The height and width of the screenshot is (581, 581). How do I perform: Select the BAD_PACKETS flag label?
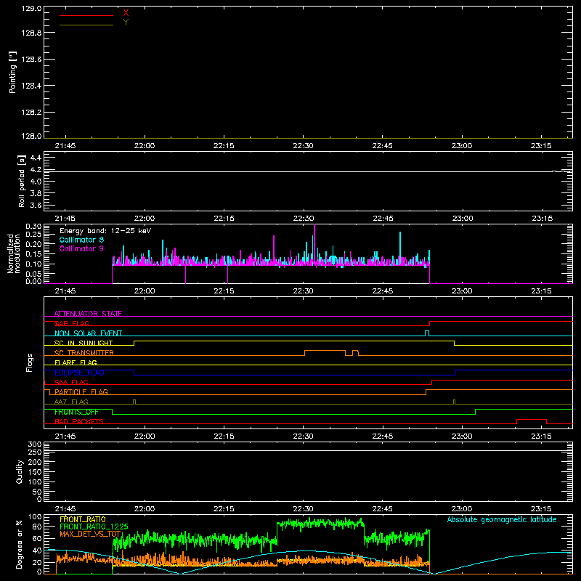(x=79, y=421)
